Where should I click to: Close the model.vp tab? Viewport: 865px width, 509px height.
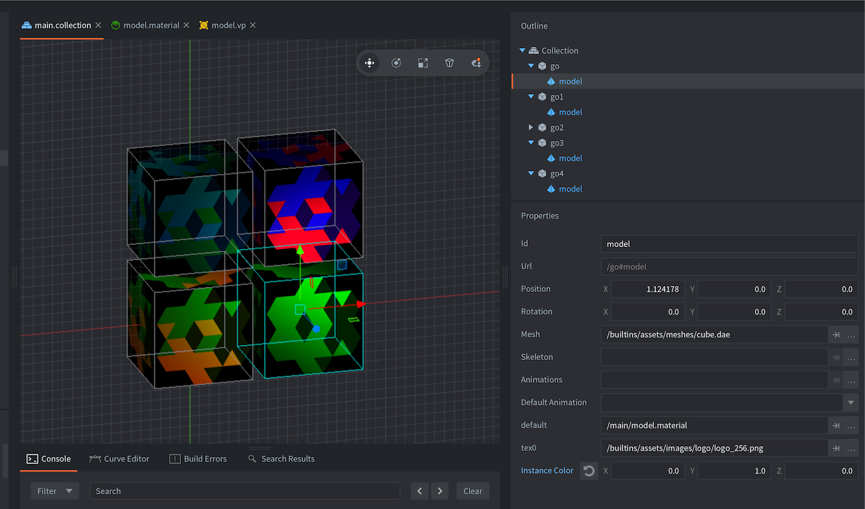pyautogui.click(x=252, y=25)
